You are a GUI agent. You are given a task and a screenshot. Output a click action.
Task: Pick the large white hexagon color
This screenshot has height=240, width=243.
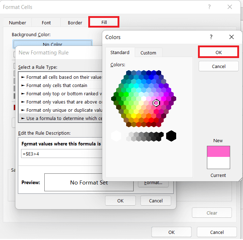116,136
